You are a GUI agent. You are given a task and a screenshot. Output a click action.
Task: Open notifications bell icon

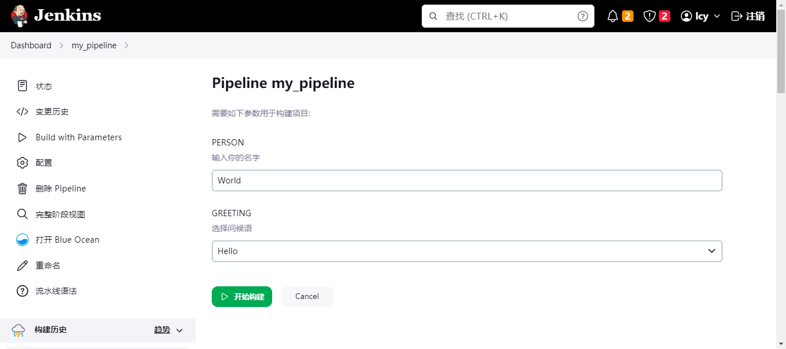[x=613, y=16]
